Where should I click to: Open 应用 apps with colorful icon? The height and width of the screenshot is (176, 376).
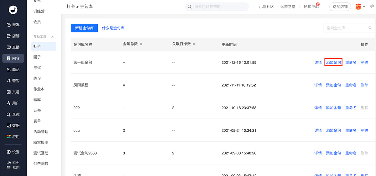pos(13,137)
